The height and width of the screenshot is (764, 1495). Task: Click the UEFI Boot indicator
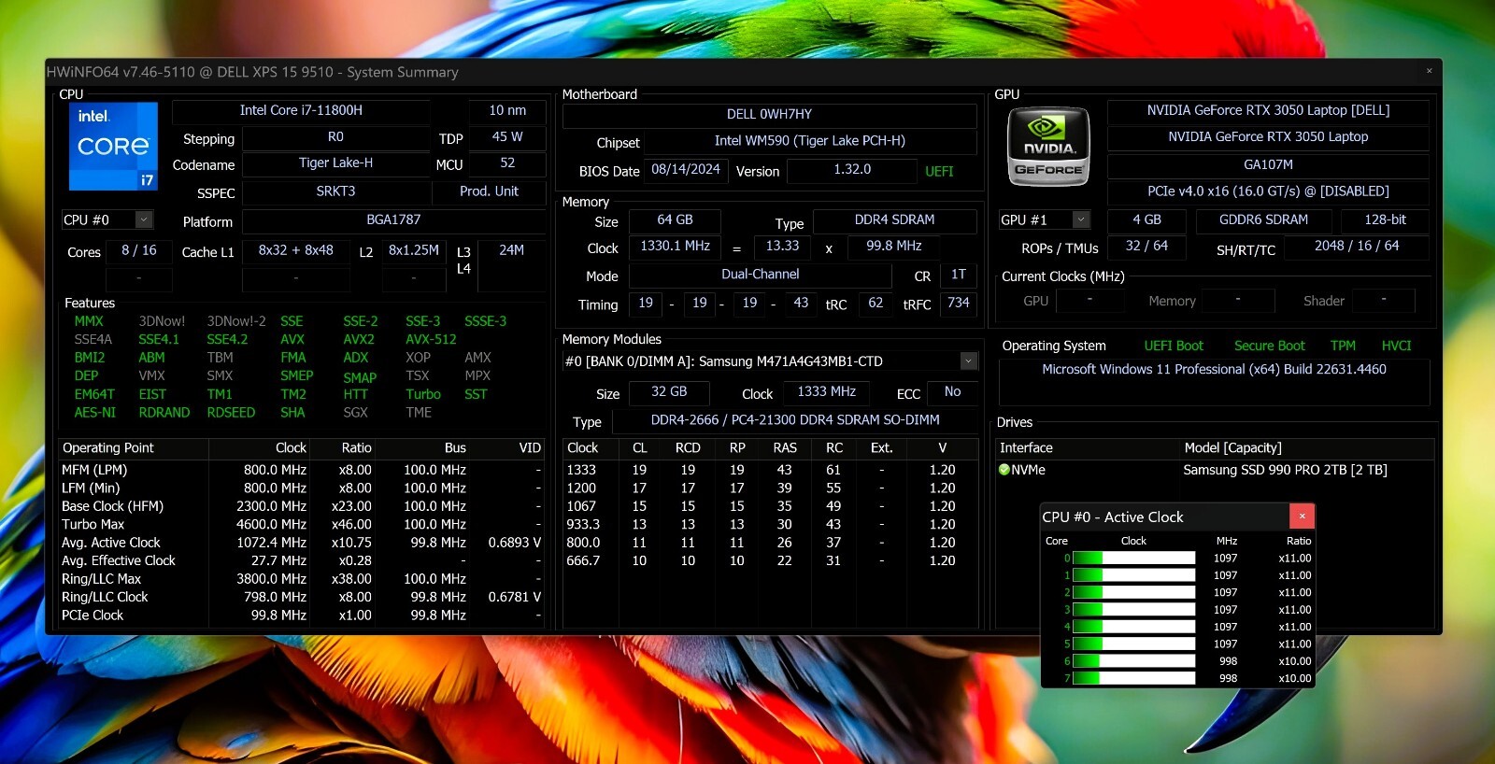(x=1174, y=346)
